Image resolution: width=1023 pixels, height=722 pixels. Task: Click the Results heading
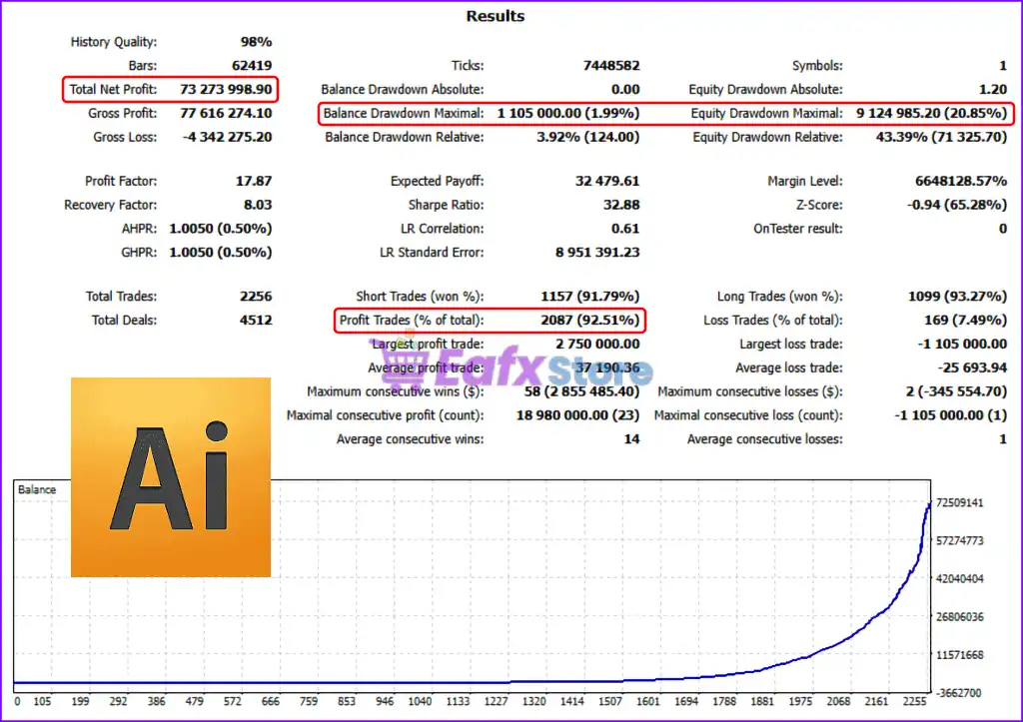point(495,16)
